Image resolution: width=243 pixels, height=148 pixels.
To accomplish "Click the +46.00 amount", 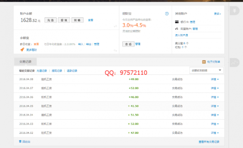I will tap(134, 97).
